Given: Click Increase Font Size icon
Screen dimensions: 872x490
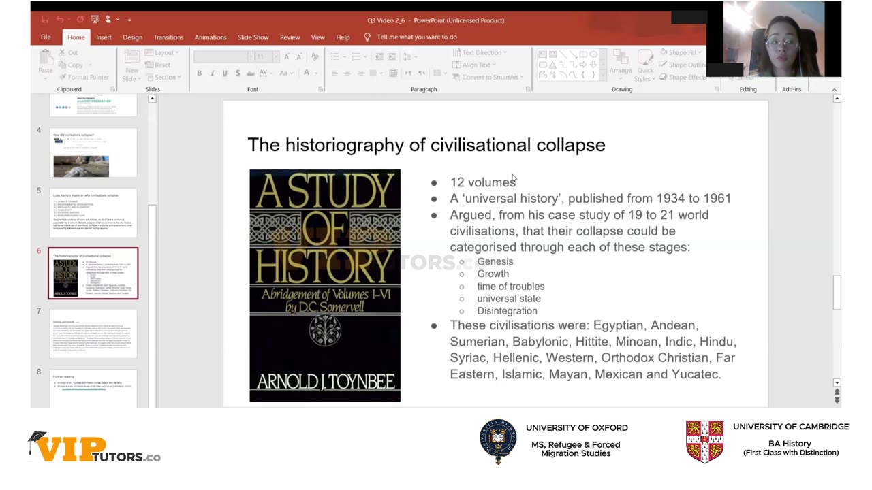Looking at the screenshot, I should (x=287, y=56).
